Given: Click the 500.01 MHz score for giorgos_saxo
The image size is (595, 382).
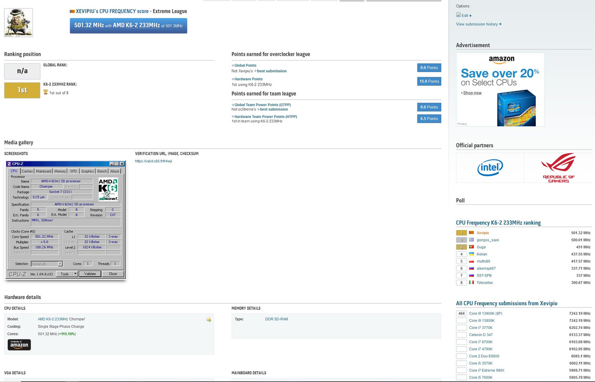Looking at the screenshot, I should coord(581,240).
